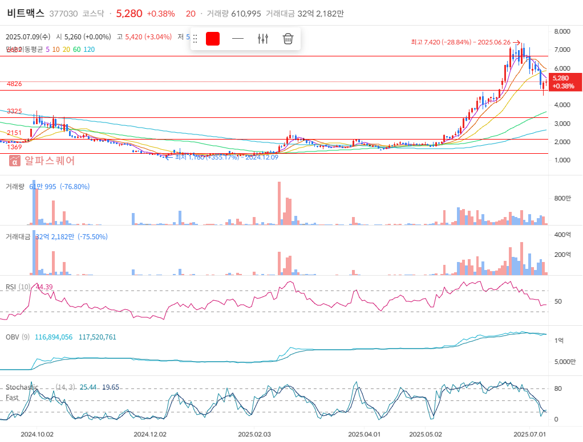Select the 10-day moving average label
Image resolution: width=583 pixels, height=442 pixels.
[x=56, y=50]
